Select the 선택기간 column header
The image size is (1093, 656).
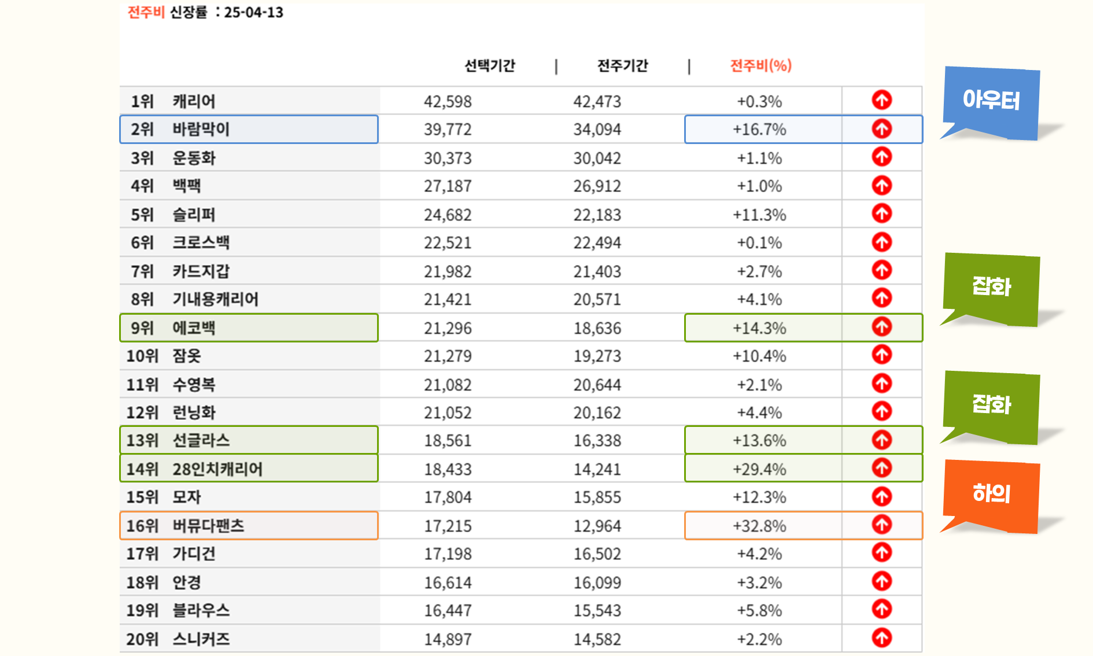tap(489, 66)
